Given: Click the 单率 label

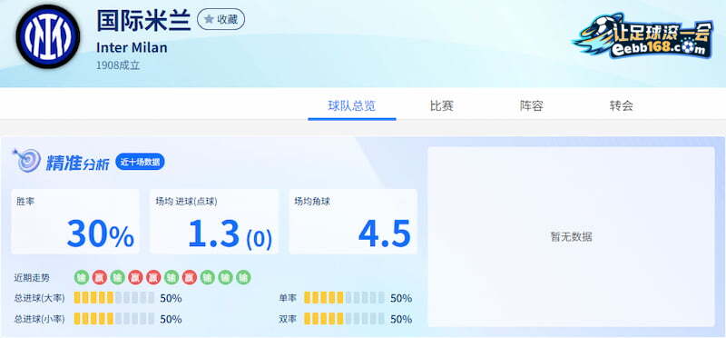Looking at the screenshot, I should [288, 298].
